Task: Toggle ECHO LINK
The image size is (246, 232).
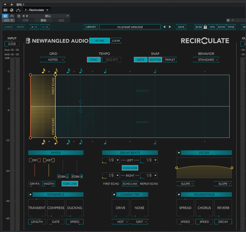Action: pyautogui.click(x=130, y=184)
